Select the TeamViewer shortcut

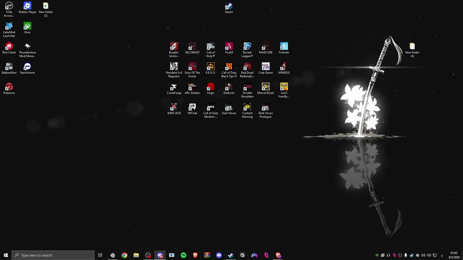tap(27, 69)
